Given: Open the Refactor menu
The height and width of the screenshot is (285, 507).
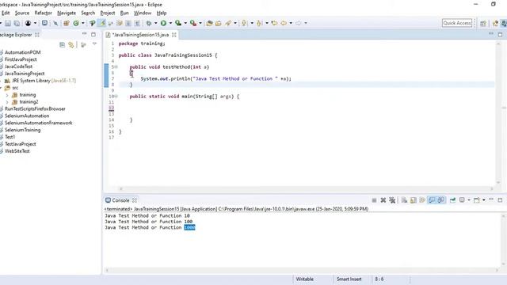Looking at the screenshot, I should [43, 13].
